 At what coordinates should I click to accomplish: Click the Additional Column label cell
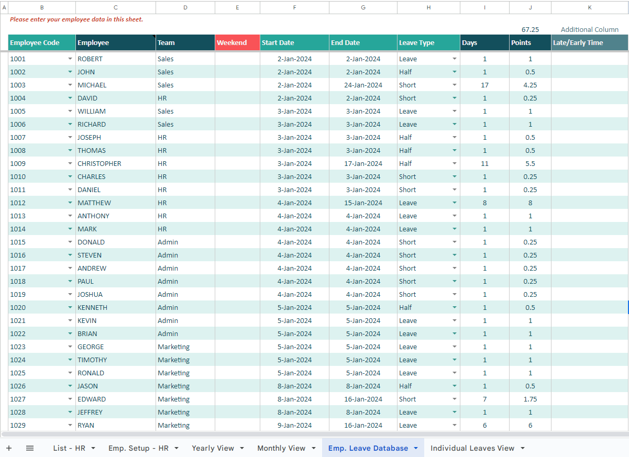(590, 30)
